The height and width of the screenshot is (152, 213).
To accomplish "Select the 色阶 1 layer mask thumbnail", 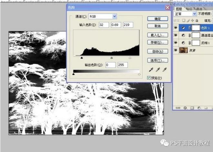I will (196, 28).
